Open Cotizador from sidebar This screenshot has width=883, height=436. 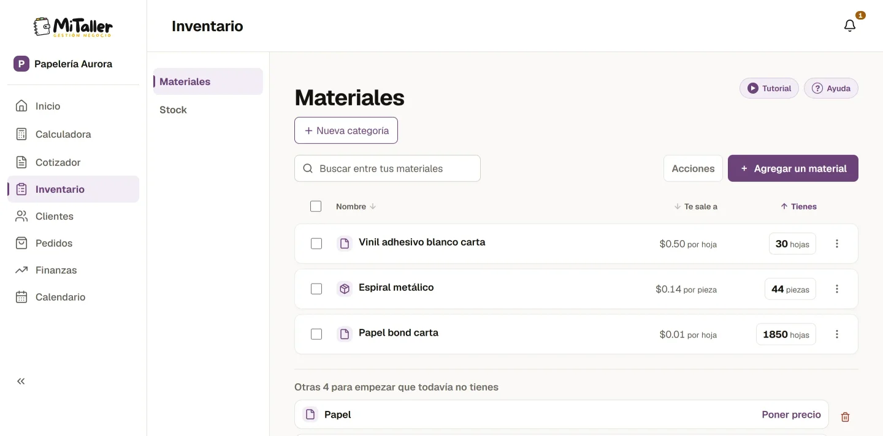tap(73, 162)
